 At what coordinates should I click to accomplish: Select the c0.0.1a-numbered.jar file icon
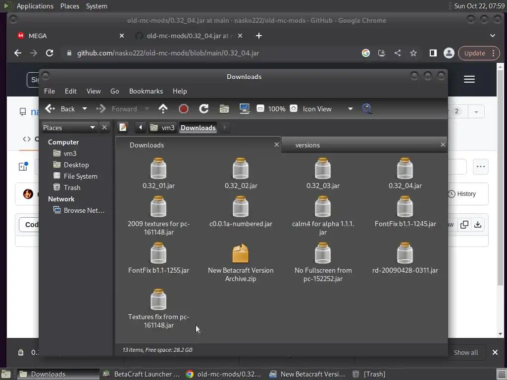[x=241, y=207]
